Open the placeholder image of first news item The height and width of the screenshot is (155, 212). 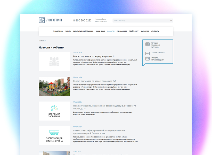pyautogui.click(x=54, y=61)
